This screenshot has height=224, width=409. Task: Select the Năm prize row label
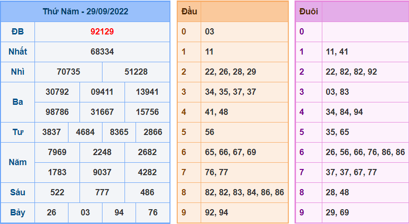(x=18, y=162)
